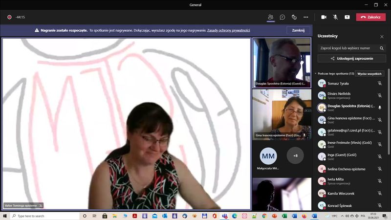Open the reactions and raise hand icon

click(x=294, y=17)
